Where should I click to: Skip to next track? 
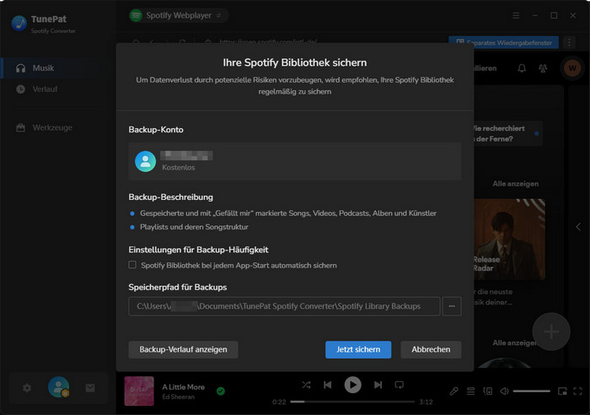click(x=378, y=385)
